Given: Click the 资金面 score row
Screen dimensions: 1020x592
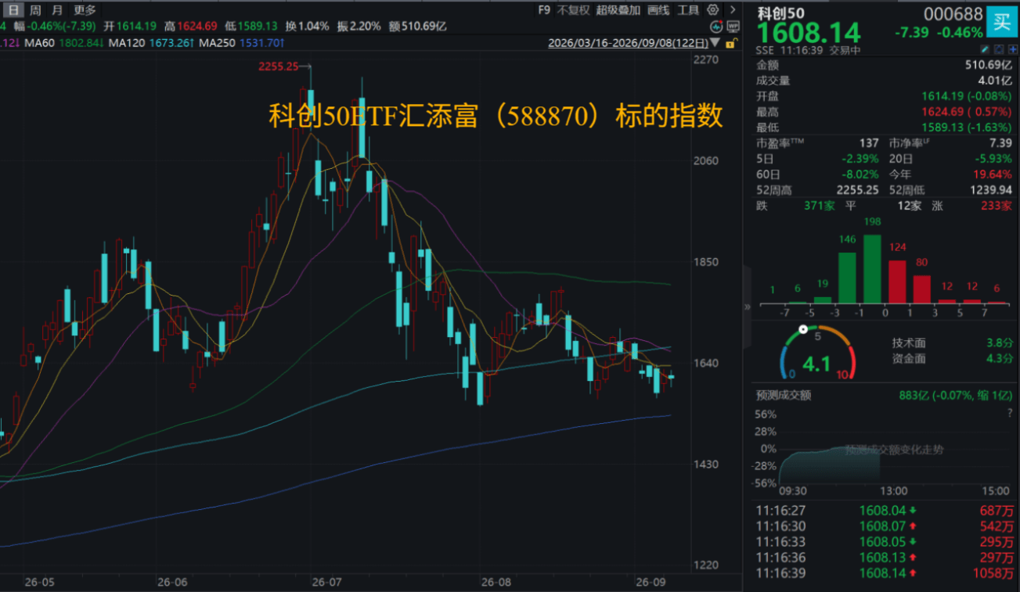Looking at the screenshot, I should click(x=952, y=358).
